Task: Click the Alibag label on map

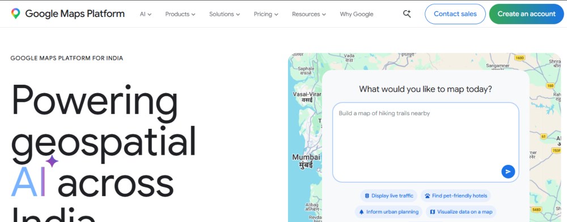Action: 312,207
